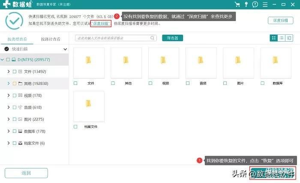Expand the 音频 (618) tree node
Image resolution: width=300 pixels, height=183 pixels.
(x=9, y=107)
